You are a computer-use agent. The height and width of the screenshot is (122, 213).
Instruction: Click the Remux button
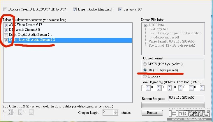point(152,113)
